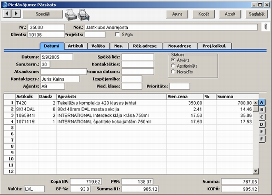Open the Speciāli menu button
The width and height of the screenshot is (272, 195).
[43, 14]
